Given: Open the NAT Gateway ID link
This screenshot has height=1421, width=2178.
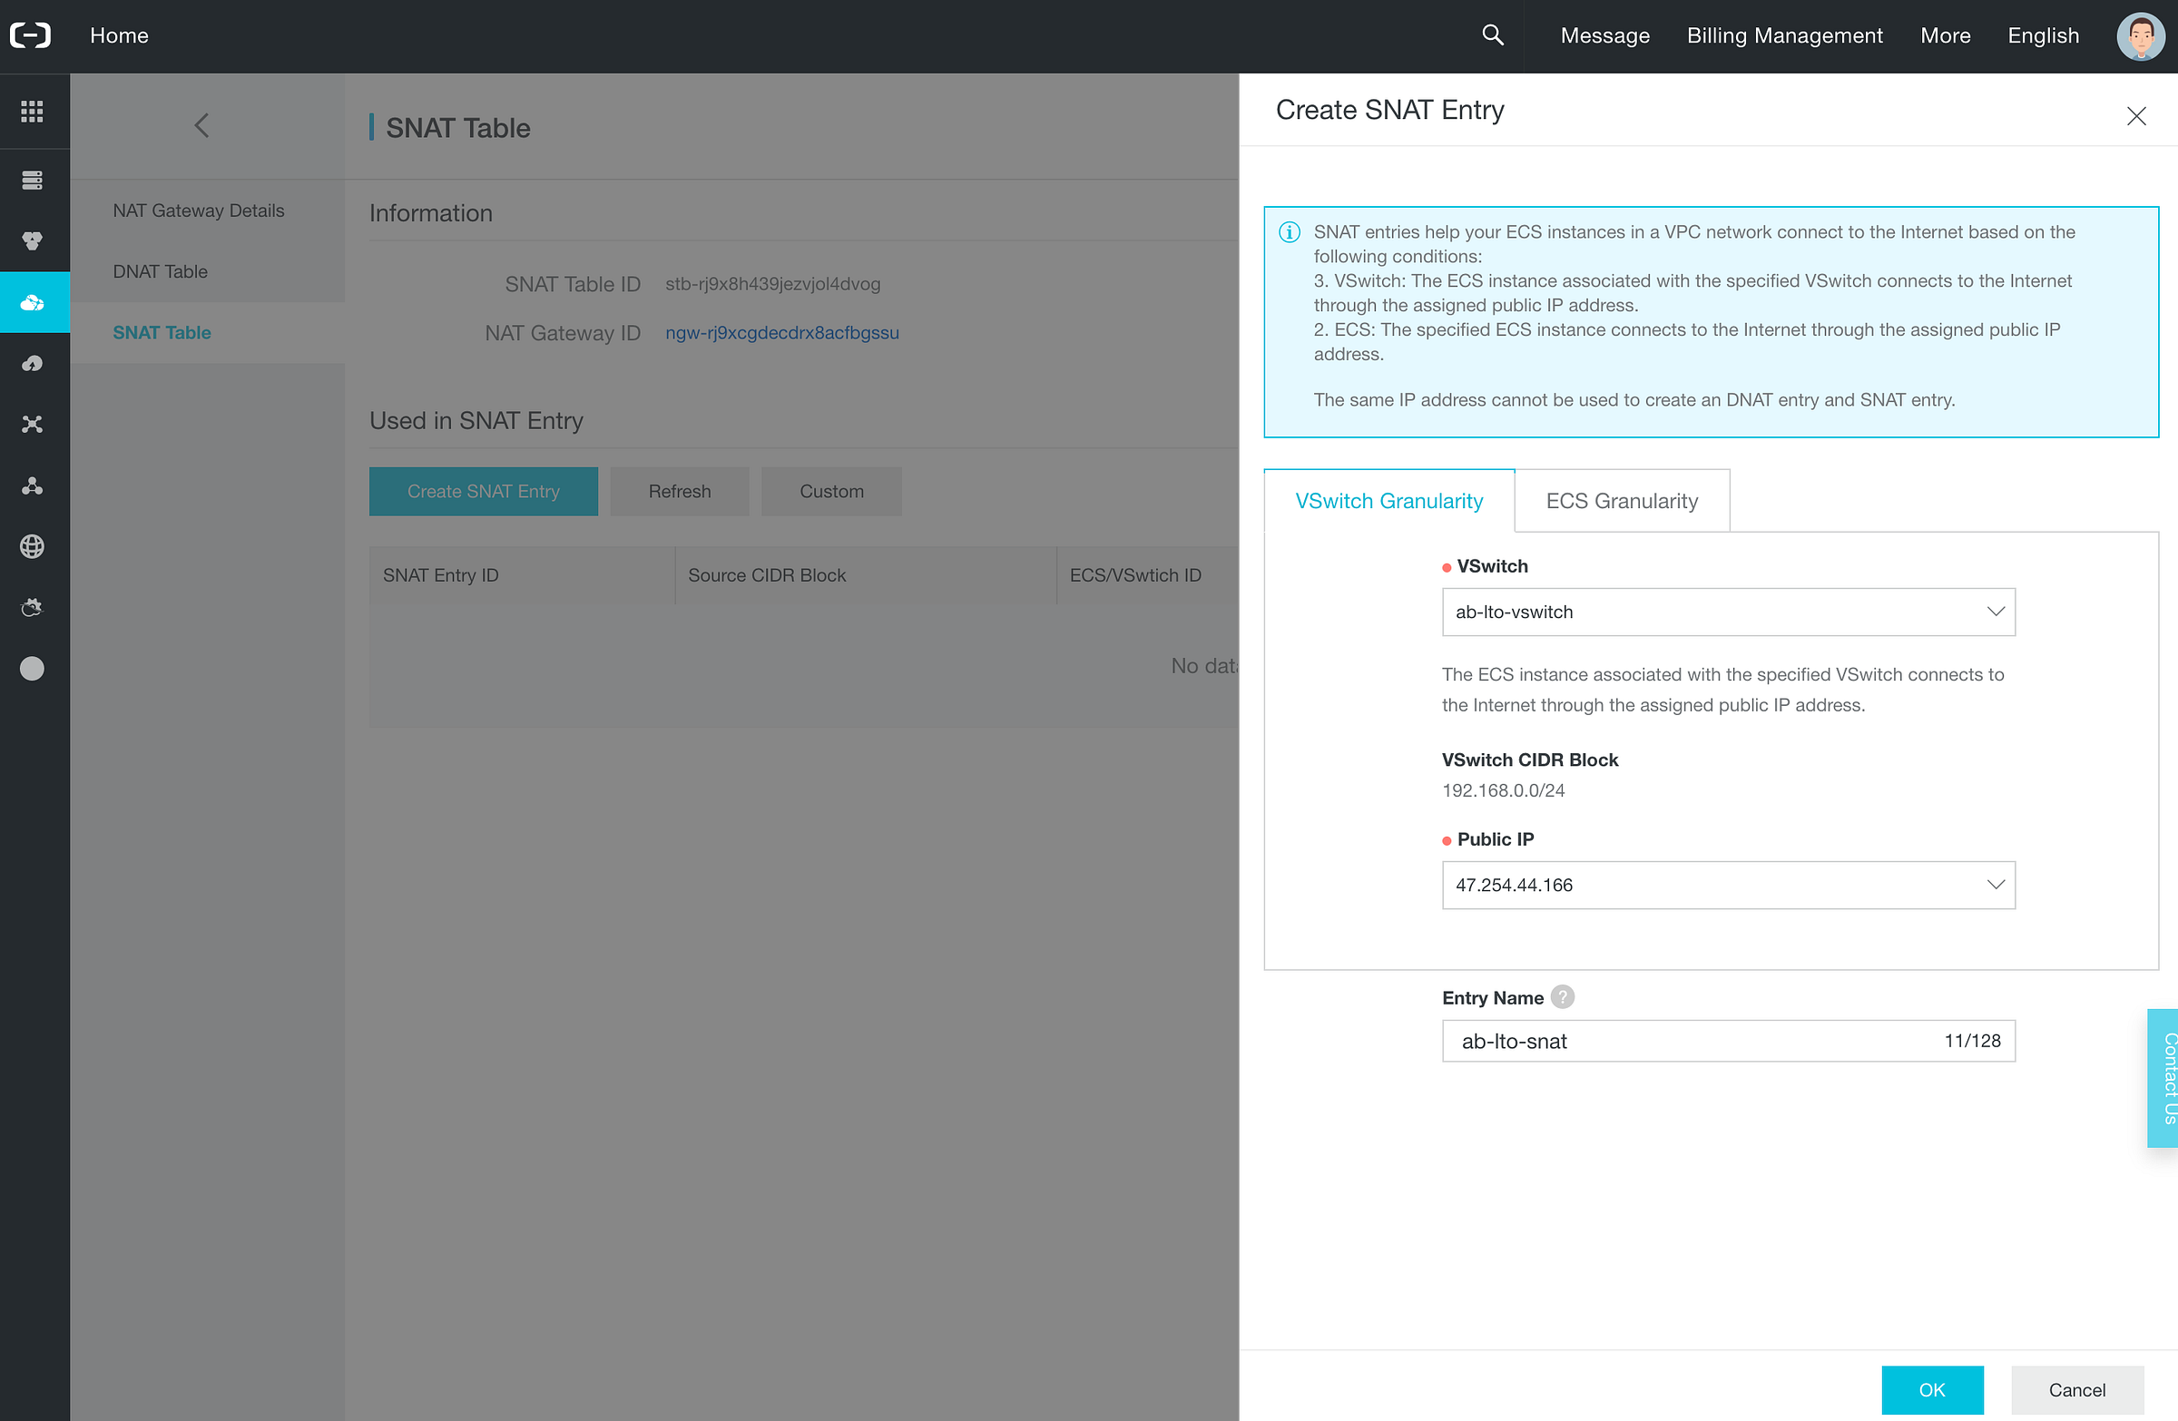Looking at the screenshot, I should coord(781,333).
